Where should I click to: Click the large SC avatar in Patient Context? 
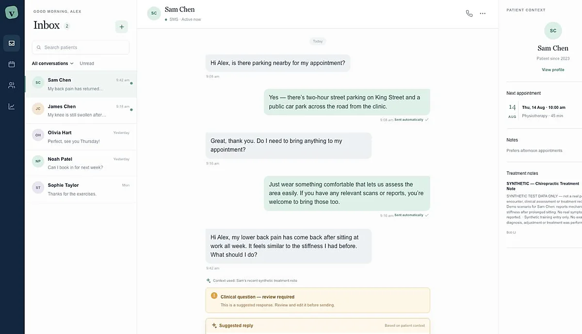point(553,31)
